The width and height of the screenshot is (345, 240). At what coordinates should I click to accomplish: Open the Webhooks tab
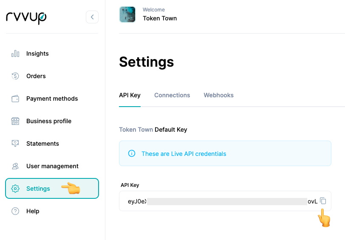click(x=218, y=95)
